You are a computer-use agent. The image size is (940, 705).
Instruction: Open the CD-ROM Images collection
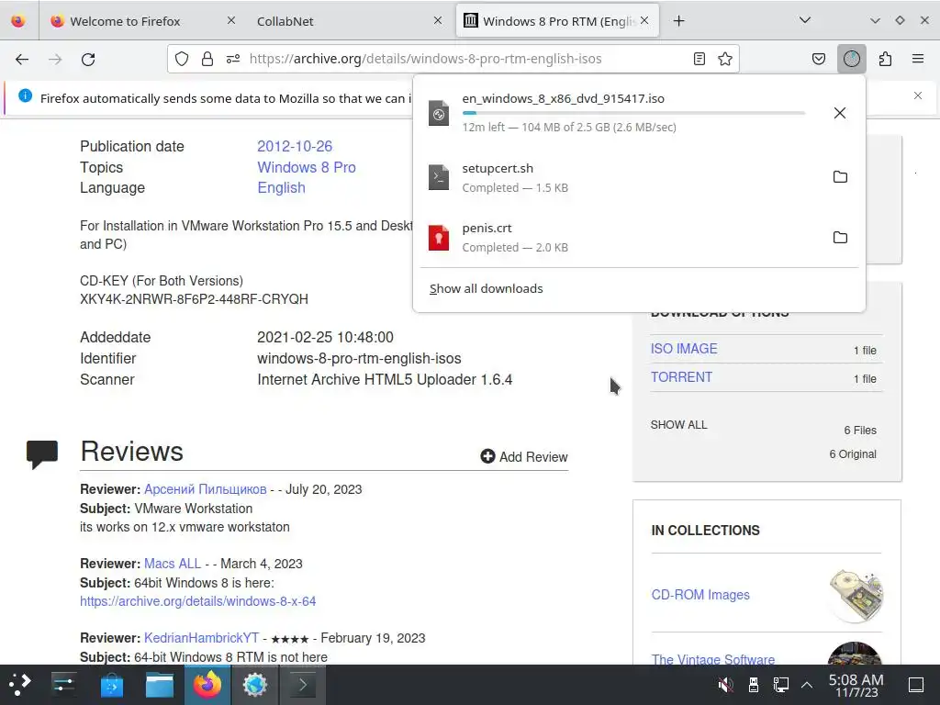pos(700,595)
